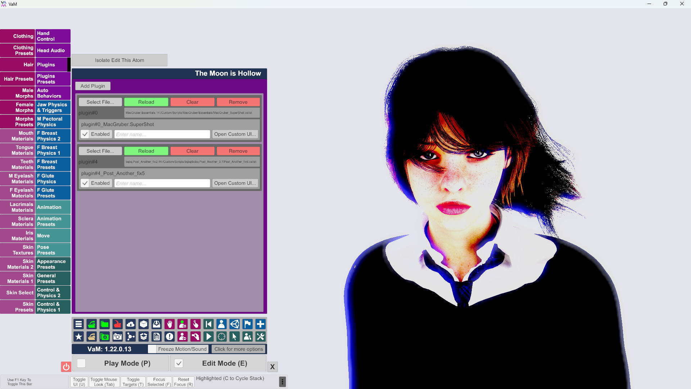Open the Animation tab
This screenshot has width=691, height=389.
pos(53,207)
